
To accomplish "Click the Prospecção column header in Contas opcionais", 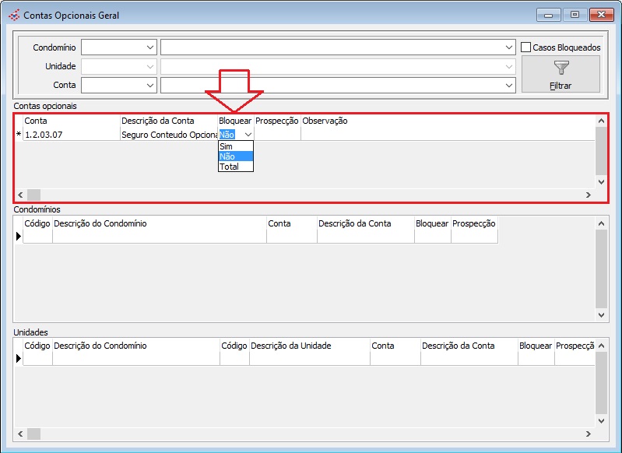I will coord(277,121).
